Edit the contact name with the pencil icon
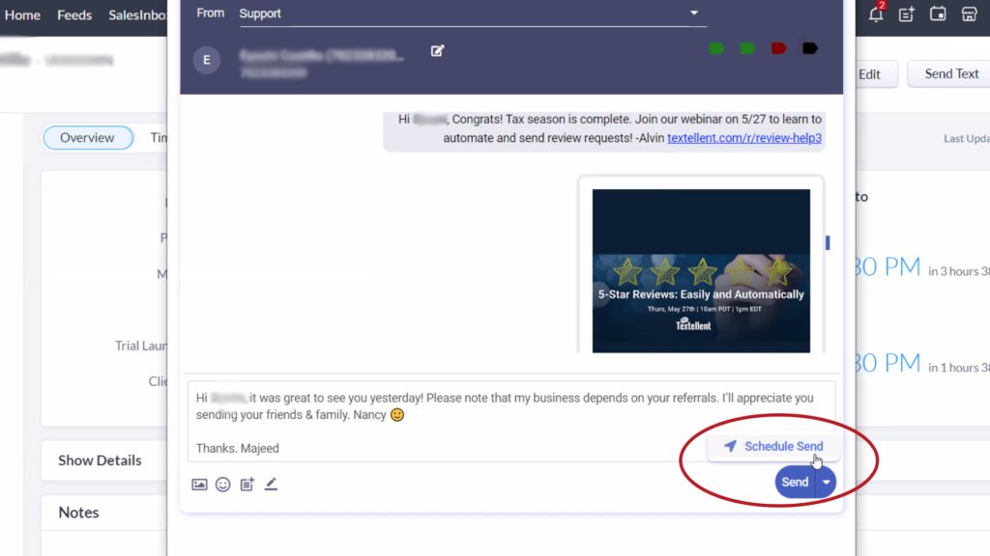 pyautogui.click(x=437, y=51)
